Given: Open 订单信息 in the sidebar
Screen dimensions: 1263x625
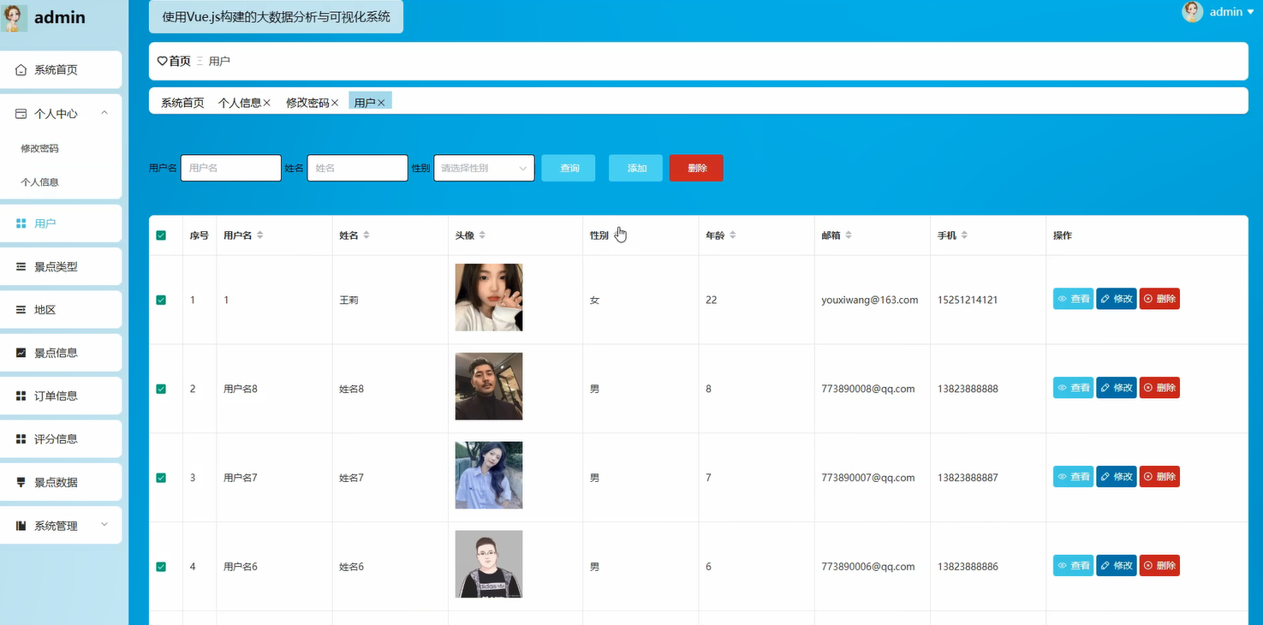Looking at the screenshot, I should pyautogui.click(x=61, y=396).
